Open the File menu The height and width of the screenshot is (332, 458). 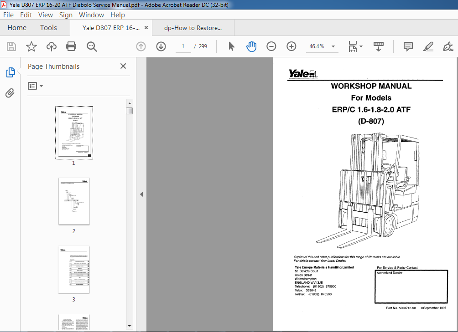point(8,15)
